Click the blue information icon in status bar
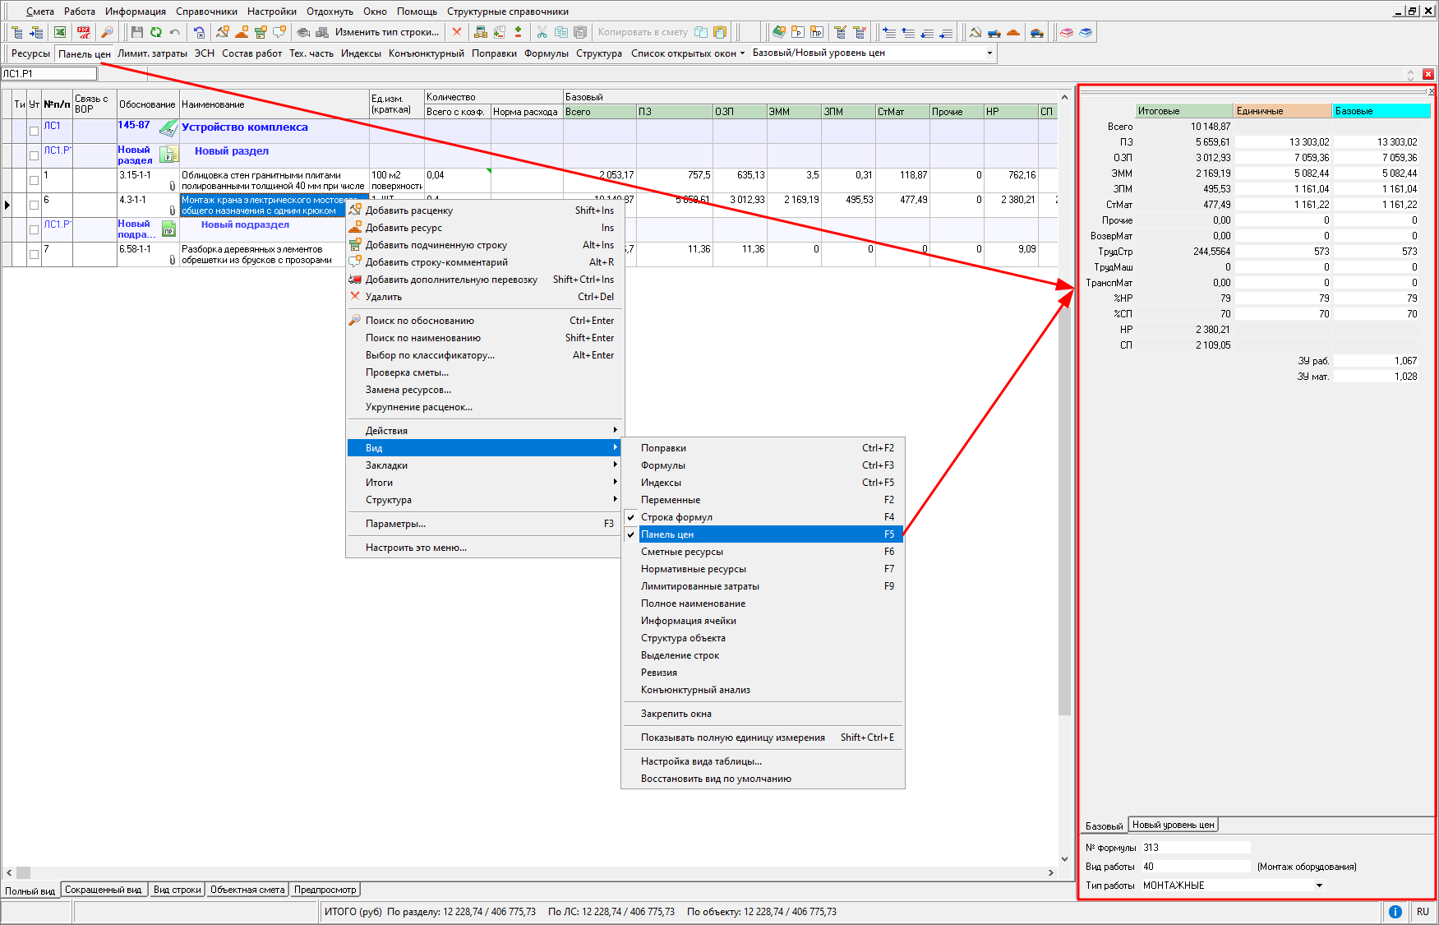1439x925 pixels. pyautogui.click(x=1395, y=911)
